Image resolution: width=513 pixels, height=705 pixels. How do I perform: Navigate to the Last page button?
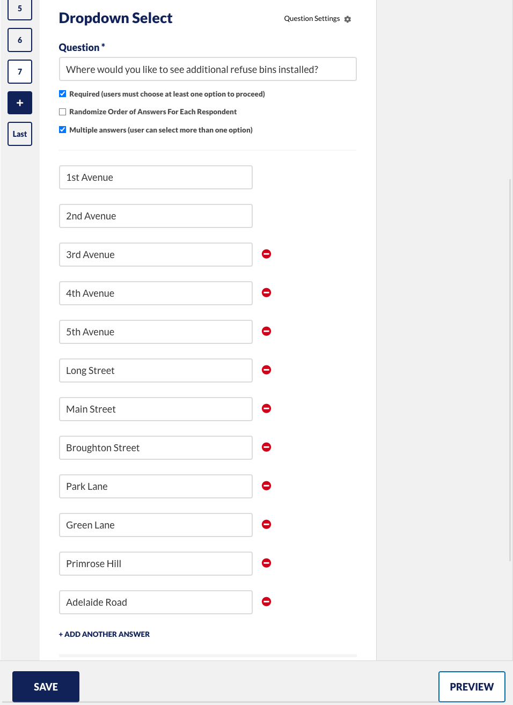tap(20, 134)
